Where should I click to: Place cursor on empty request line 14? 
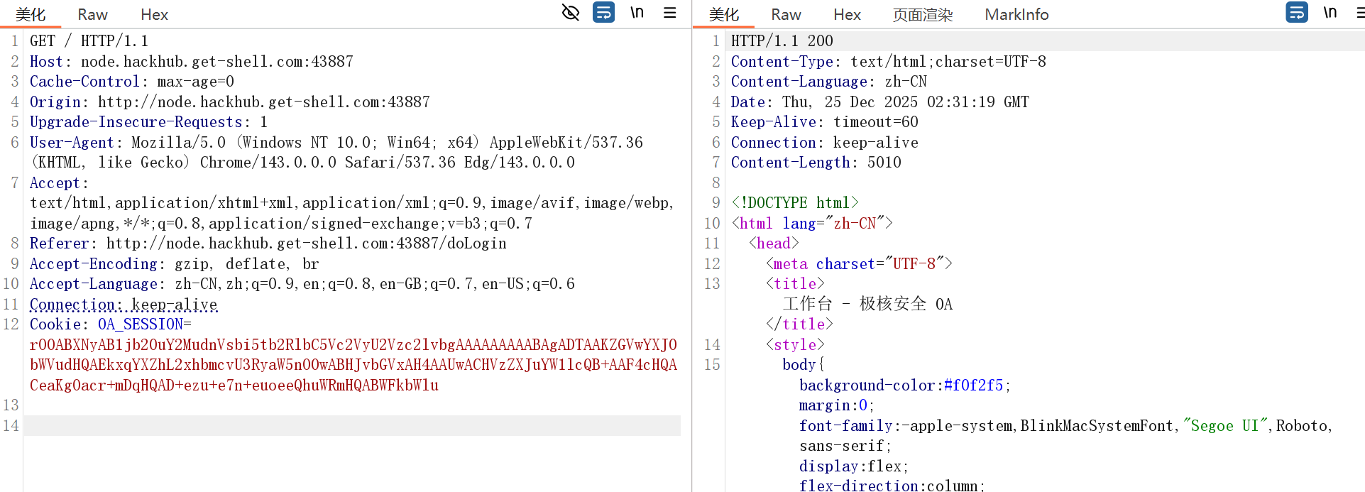click(x=351, y=426)
